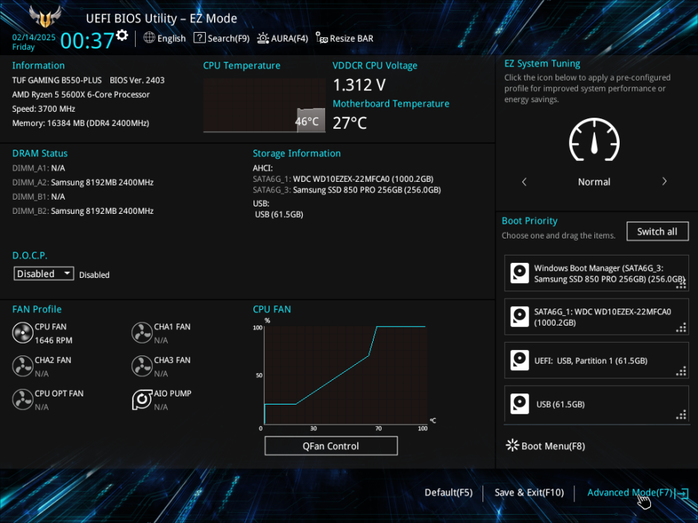Image resolution: width=698 pixels, height=523 pixels.
Task: Click USB (61.5GB) storage information entry
Action: (279, 215)
